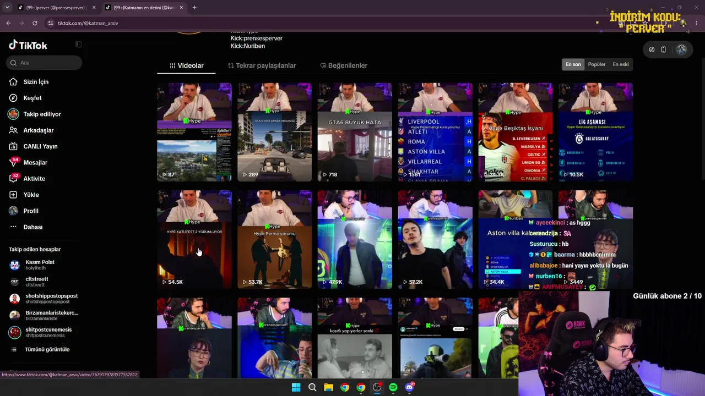
Task: Open the Keşfet compass icon
Action: tap(13, 98)
